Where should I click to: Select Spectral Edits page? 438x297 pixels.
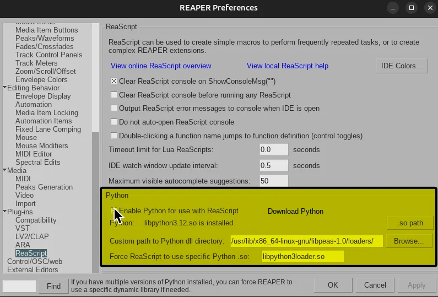click(37, 162)
